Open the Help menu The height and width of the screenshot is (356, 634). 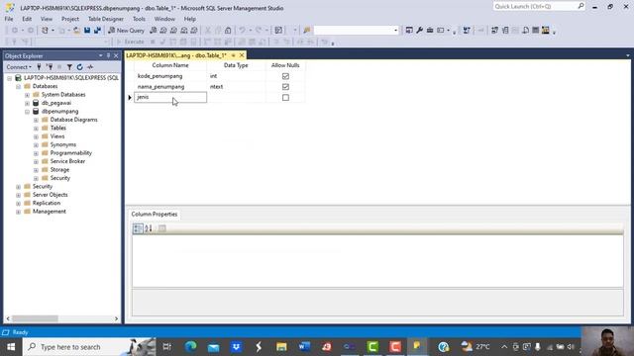189,19
